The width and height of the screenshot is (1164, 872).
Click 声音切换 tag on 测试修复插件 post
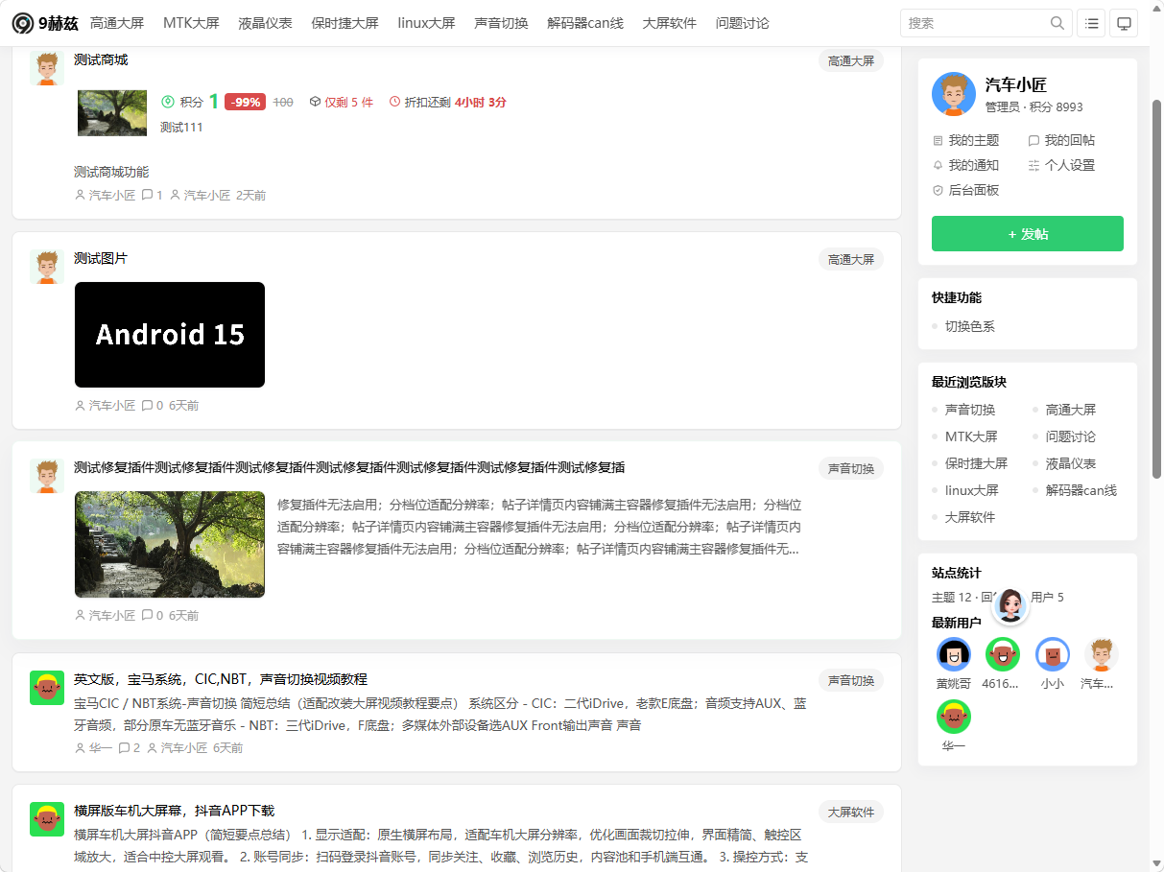tap(851, 468)
